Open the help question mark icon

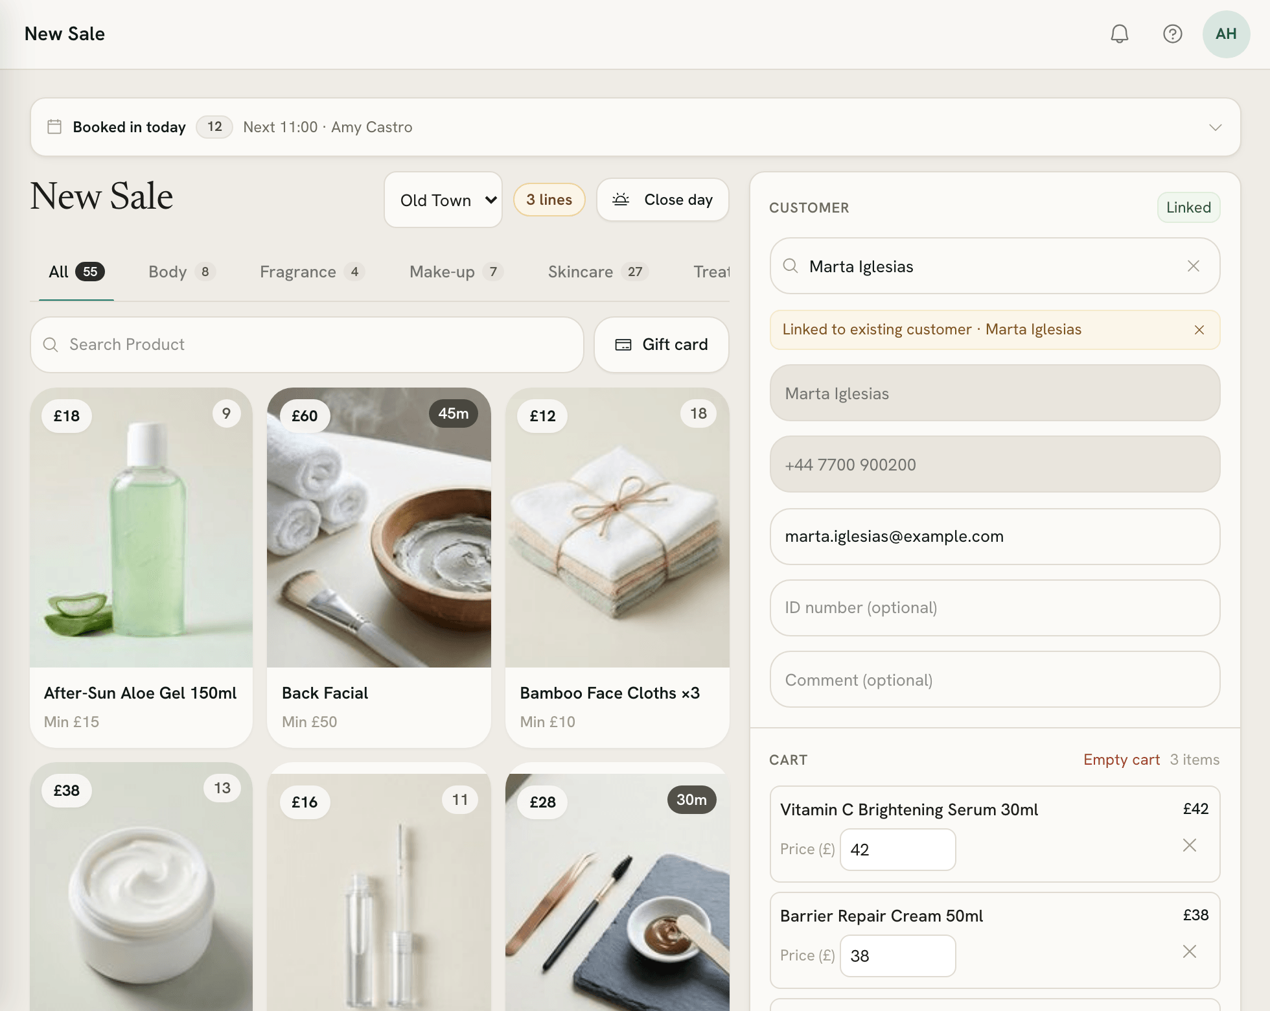(1173, 34)
